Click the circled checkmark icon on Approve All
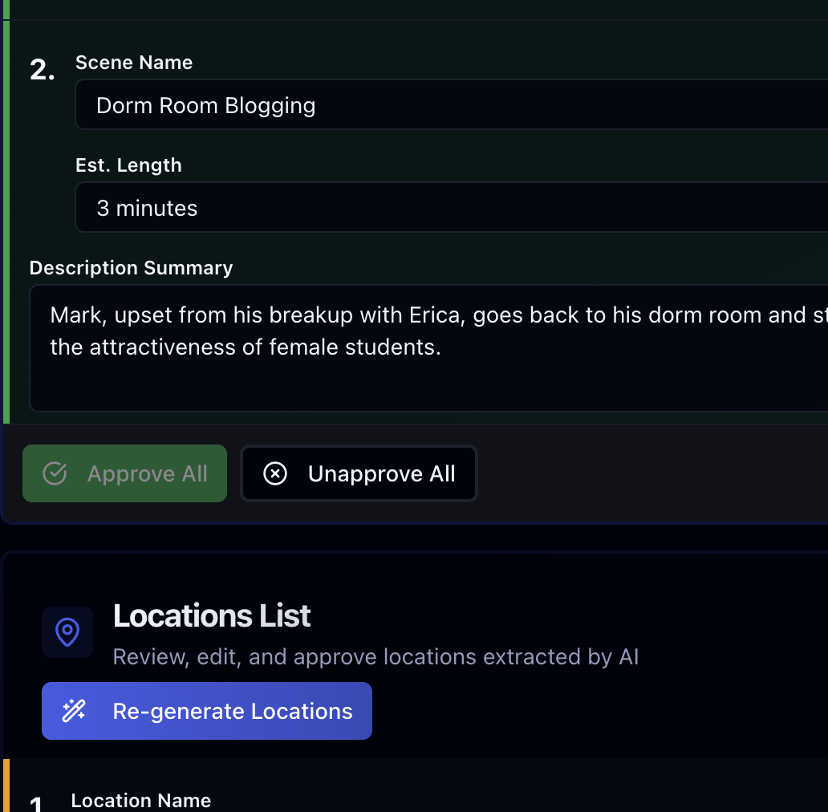Viewport: 828px width, 812px height. 55,473
